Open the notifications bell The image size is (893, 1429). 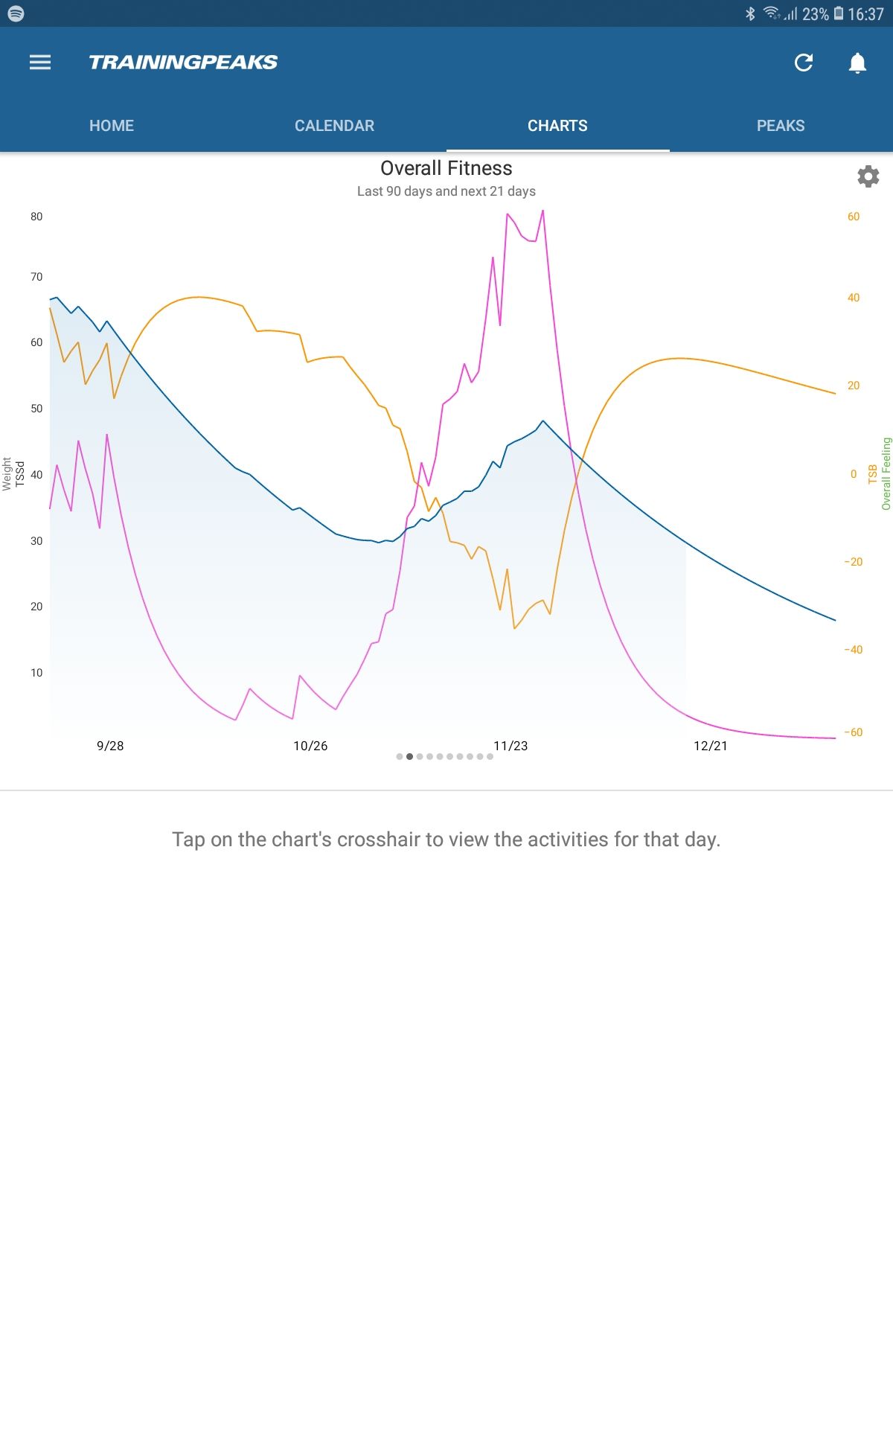pos(857,63)
